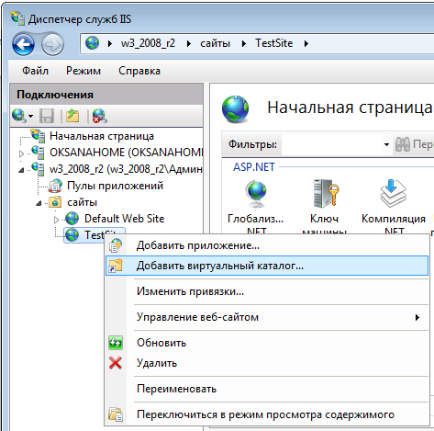
Task: Click сайты in the breadcrumb
Action: pyautogui.click(x=215, y=43)
